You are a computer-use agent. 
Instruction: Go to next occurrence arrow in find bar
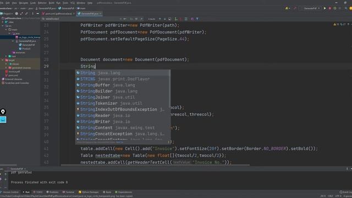click(165, 19)
